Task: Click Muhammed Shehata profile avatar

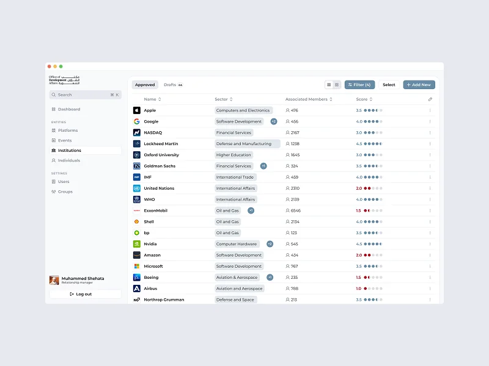Action: [54, 280]
